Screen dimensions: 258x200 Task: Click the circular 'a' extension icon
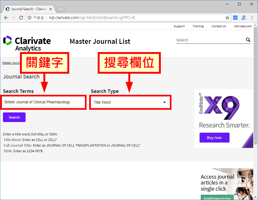[244, 18]
